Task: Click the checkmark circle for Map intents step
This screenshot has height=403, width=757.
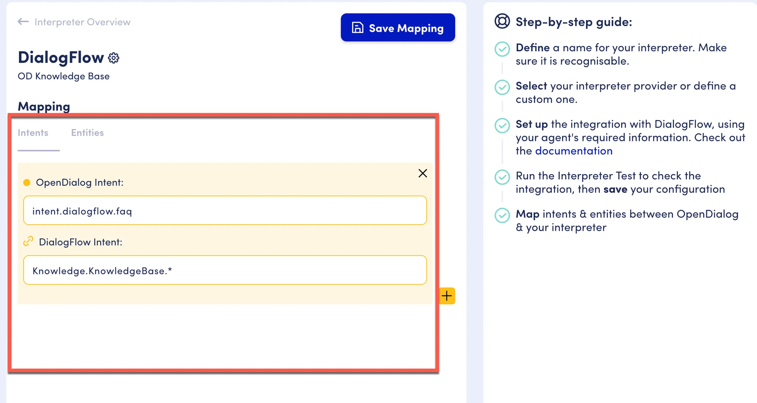Action: click(x=502, y=215)
